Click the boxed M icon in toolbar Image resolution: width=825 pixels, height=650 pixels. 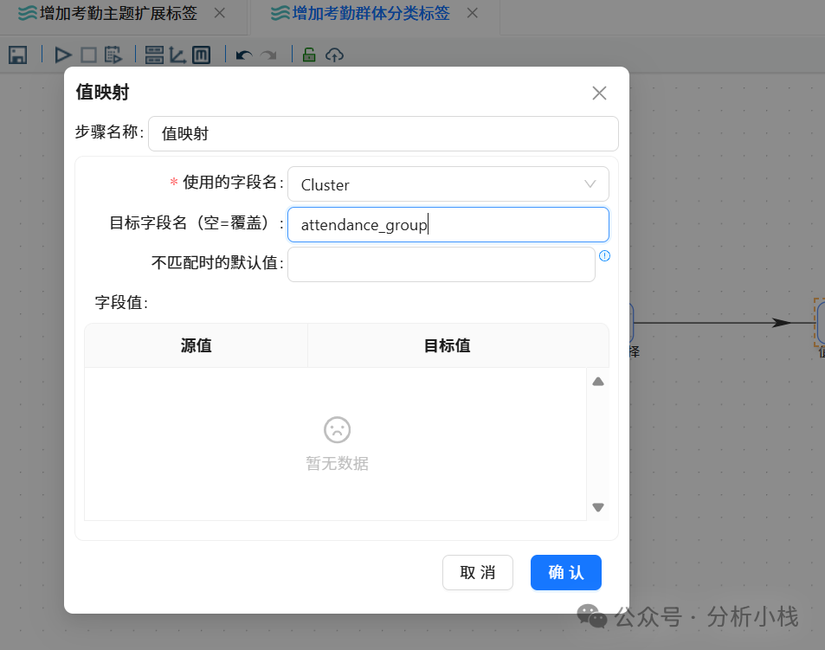coord(201,55)
